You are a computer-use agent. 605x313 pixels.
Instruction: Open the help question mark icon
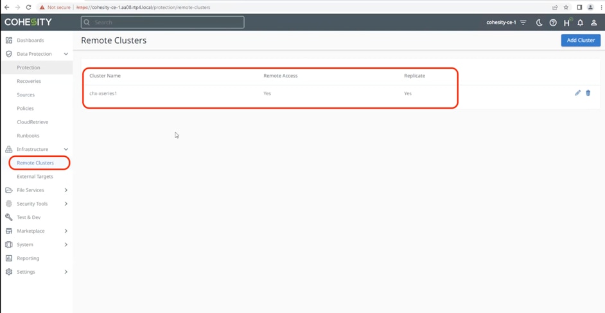coord(553,22)
